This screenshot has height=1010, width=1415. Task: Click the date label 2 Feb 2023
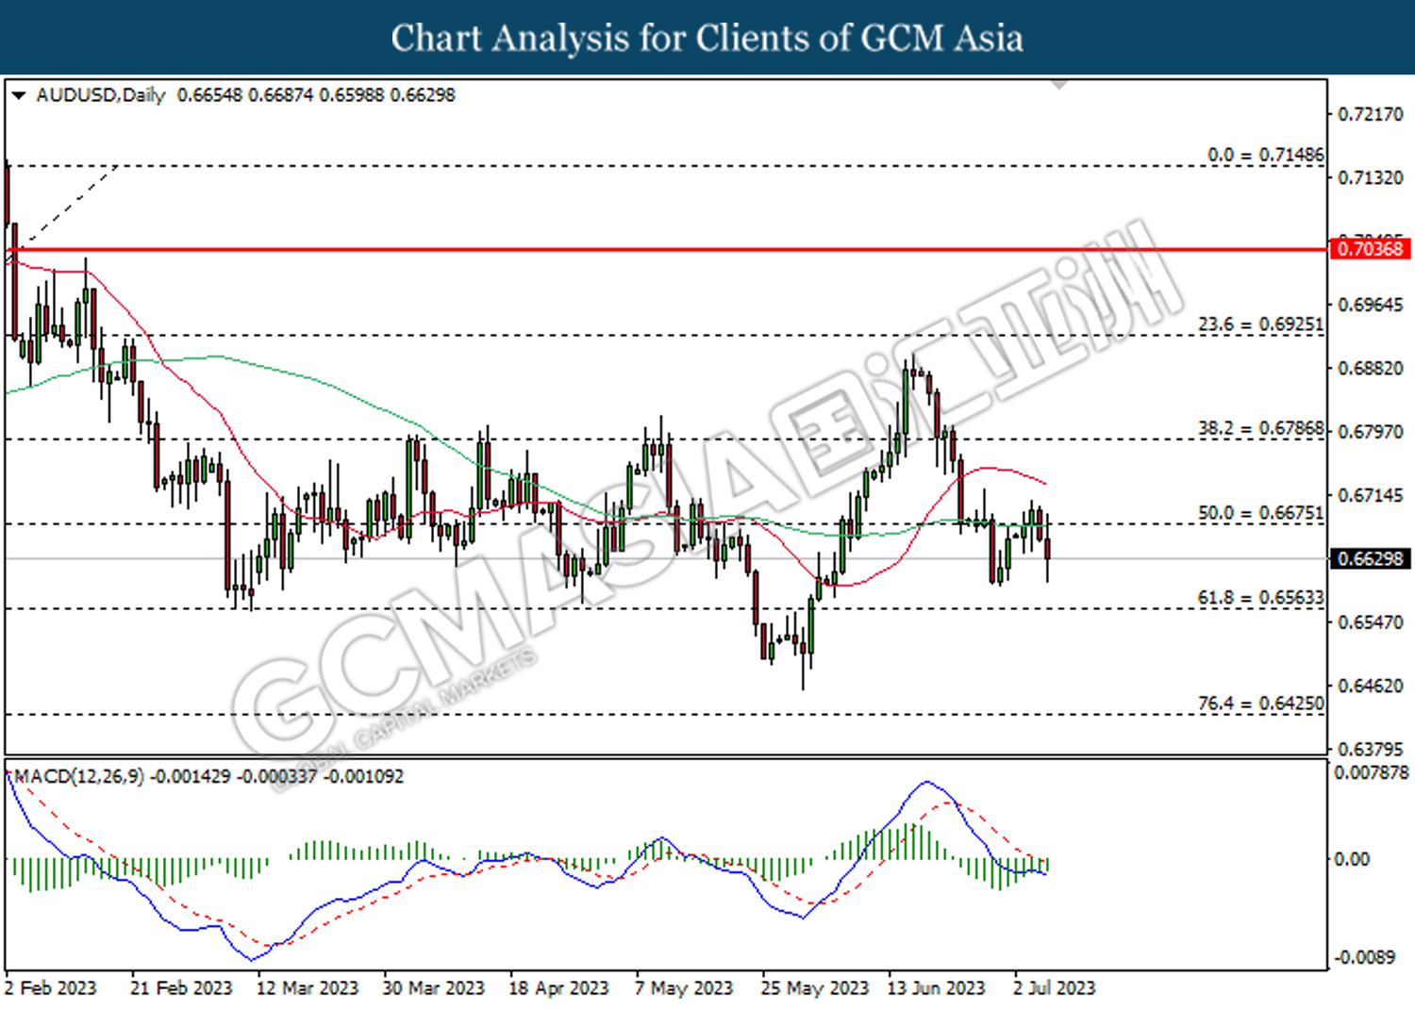click(50, 987)
